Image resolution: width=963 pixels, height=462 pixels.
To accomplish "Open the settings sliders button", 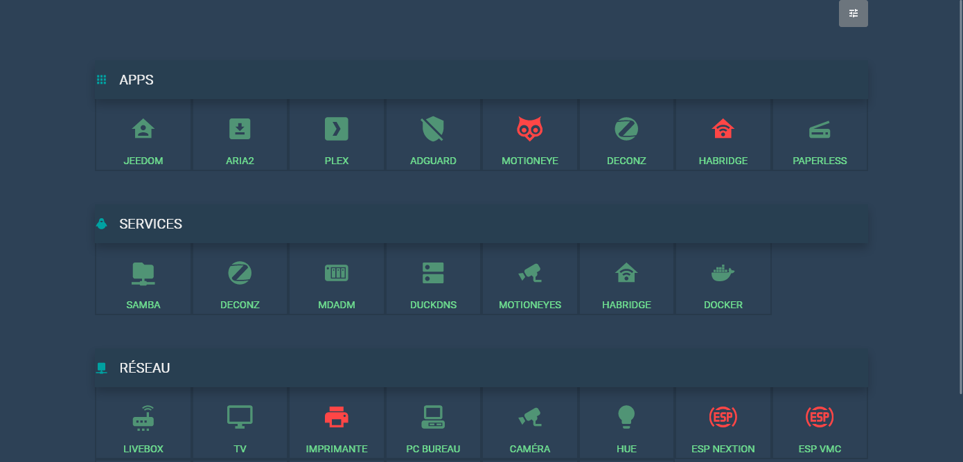I will click(854, 13).
